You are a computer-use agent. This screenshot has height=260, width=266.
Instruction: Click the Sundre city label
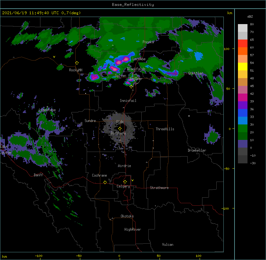pos(90,121)
